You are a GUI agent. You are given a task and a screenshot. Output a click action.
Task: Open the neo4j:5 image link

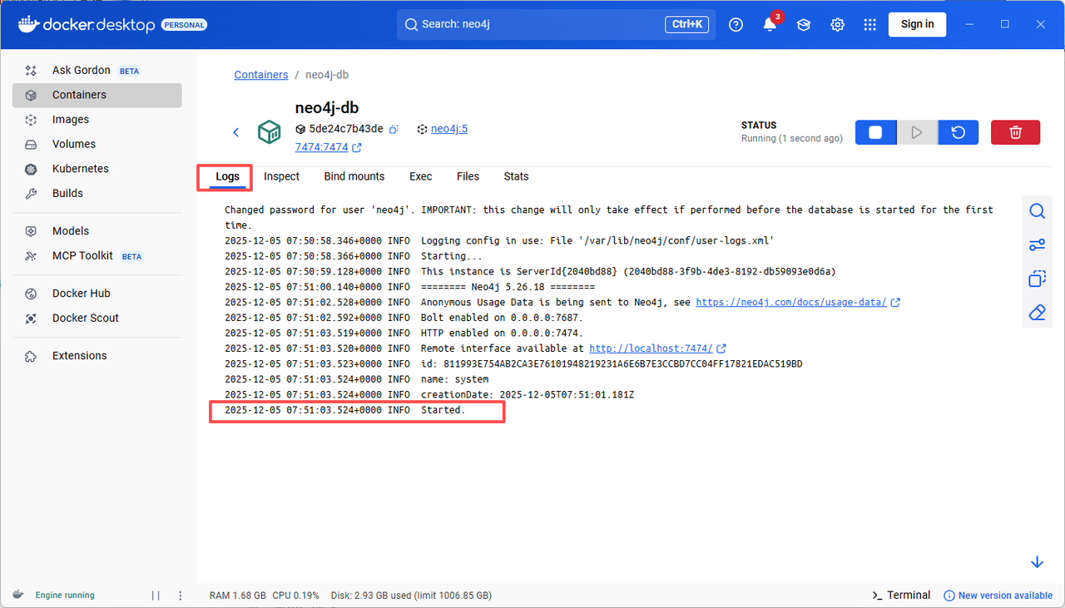(x=449, y=129)
